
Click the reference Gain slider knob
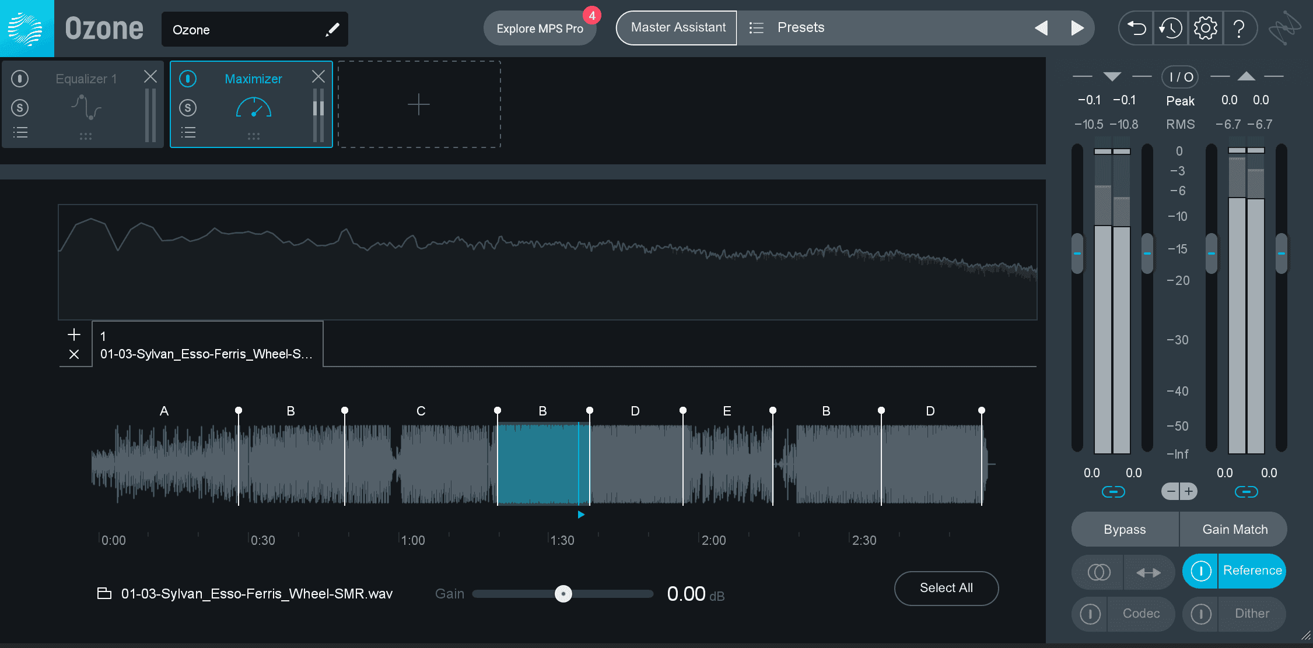click(563, 594)
